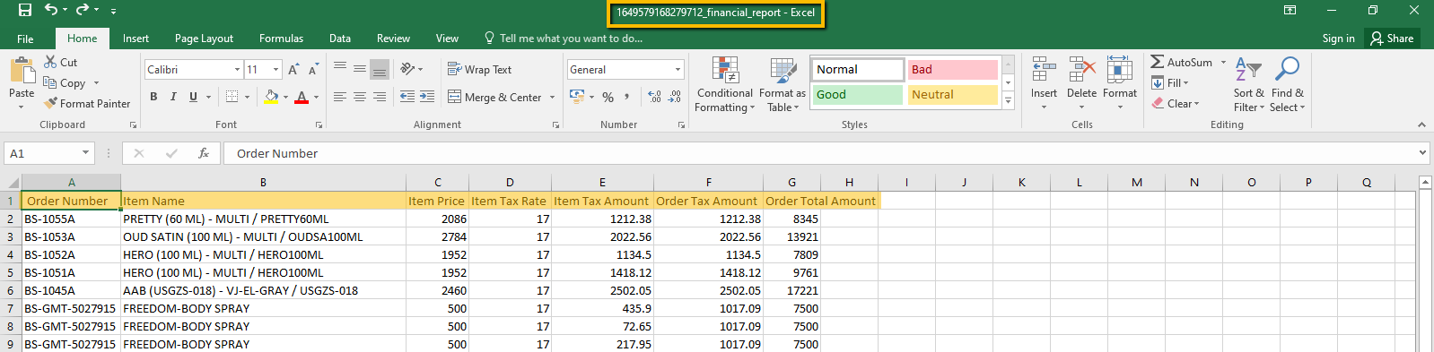Apply the Good cell style

pyautogui.click(x=857, y=94)
